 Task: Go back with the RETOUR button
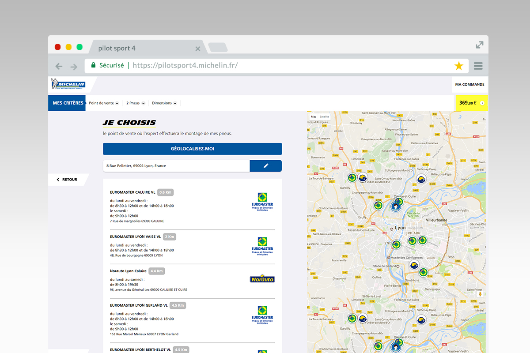67,180
